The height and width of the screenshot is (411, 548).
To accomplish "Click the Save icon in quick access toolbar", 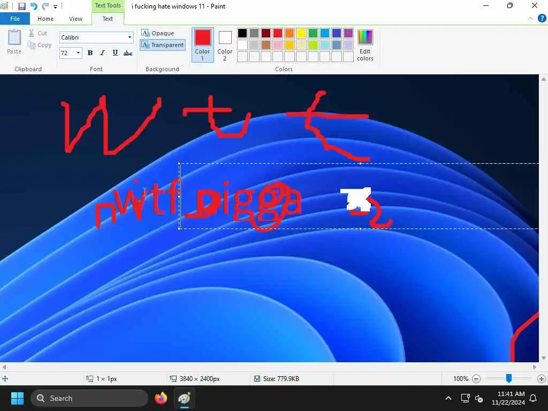I will click(21, 6).
